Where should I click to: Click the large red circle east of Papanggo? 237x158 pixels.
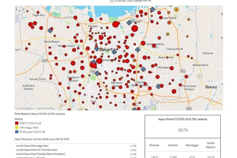click(x=135, y=28)
